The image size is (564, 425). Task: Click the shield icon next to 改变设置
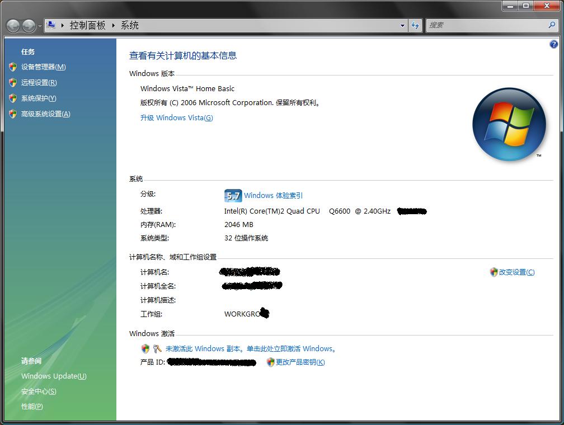pos(494,272)
